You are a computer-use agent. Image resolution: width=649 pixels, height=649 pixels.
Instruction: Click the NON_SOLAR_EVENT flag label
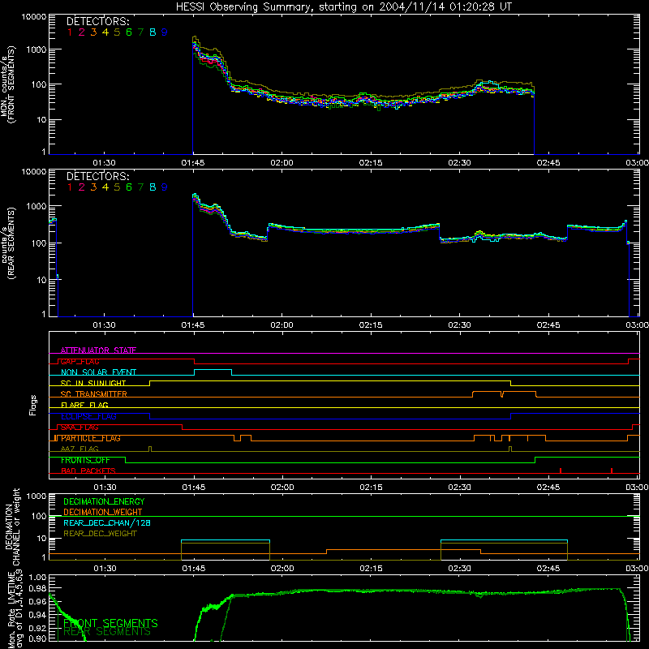[x=98, y=372]
